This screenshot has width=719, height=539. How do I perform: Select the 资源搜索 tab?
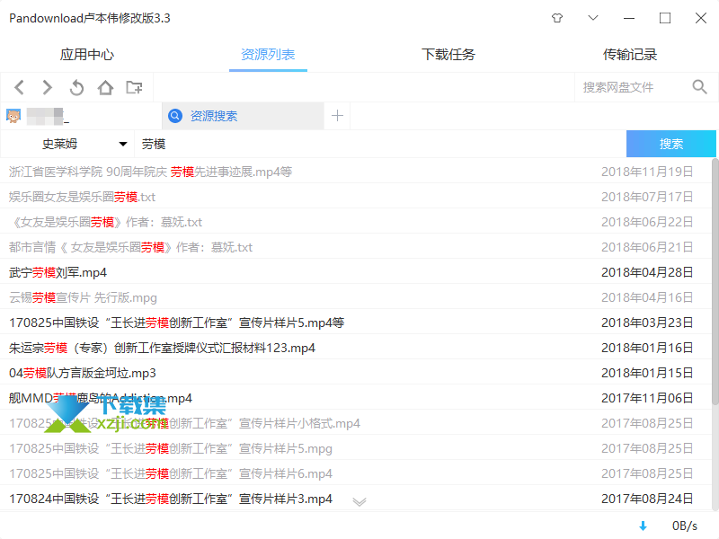[243, 116]
